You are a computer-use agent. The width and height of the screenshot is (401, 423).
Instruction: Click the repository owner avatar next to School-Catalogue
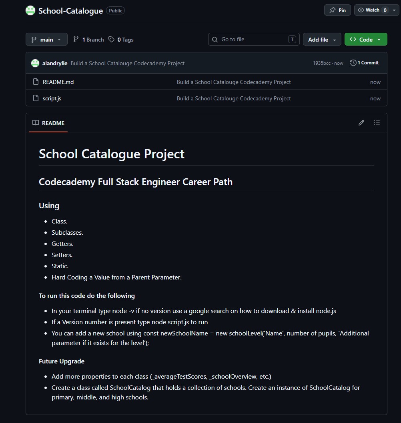tap(30, 10)
